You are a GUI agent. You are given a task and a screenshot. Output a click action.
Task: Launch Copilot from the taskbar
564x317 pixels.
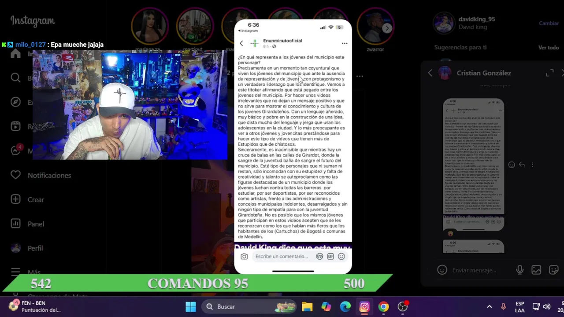[326, 306]
